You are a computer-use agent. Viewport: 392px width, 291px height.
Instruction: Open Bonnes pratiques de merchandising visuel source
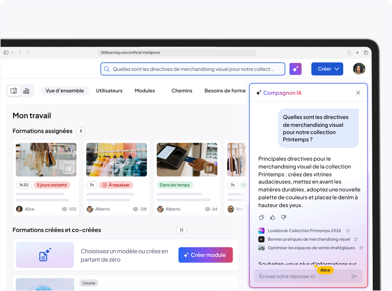(309, 239)
